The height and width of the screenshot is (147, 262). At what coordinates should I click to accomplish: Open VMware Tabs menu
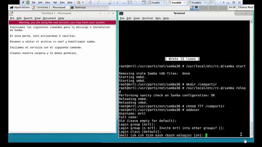[62, 2]
